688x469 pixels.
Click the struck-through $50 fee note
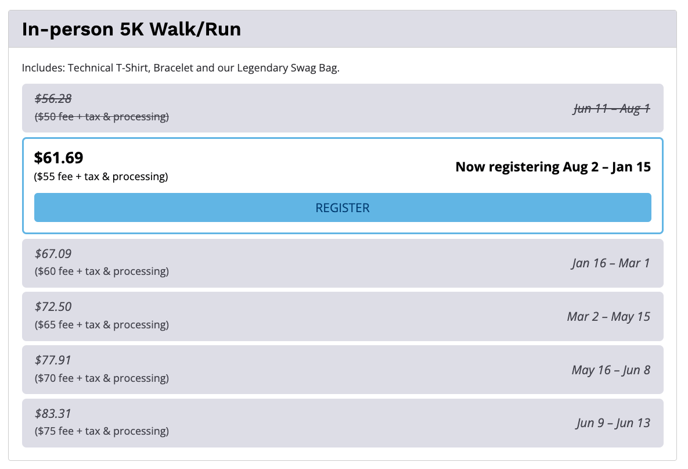coord(102,117)
